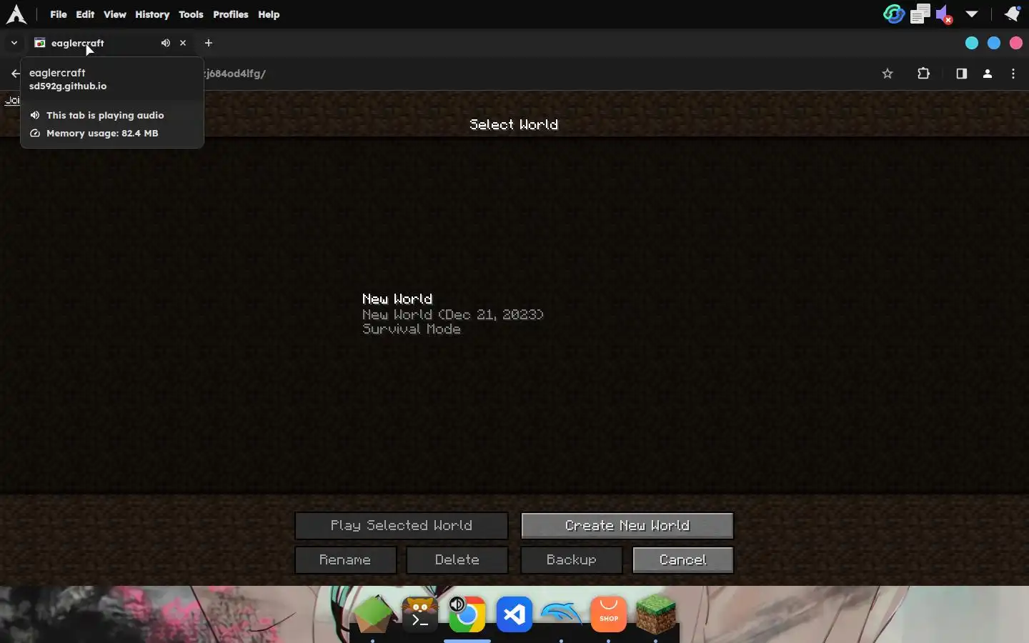The image size is (1029, 643).
Task: Open the terminal dock icon
Action: point(420,614)
